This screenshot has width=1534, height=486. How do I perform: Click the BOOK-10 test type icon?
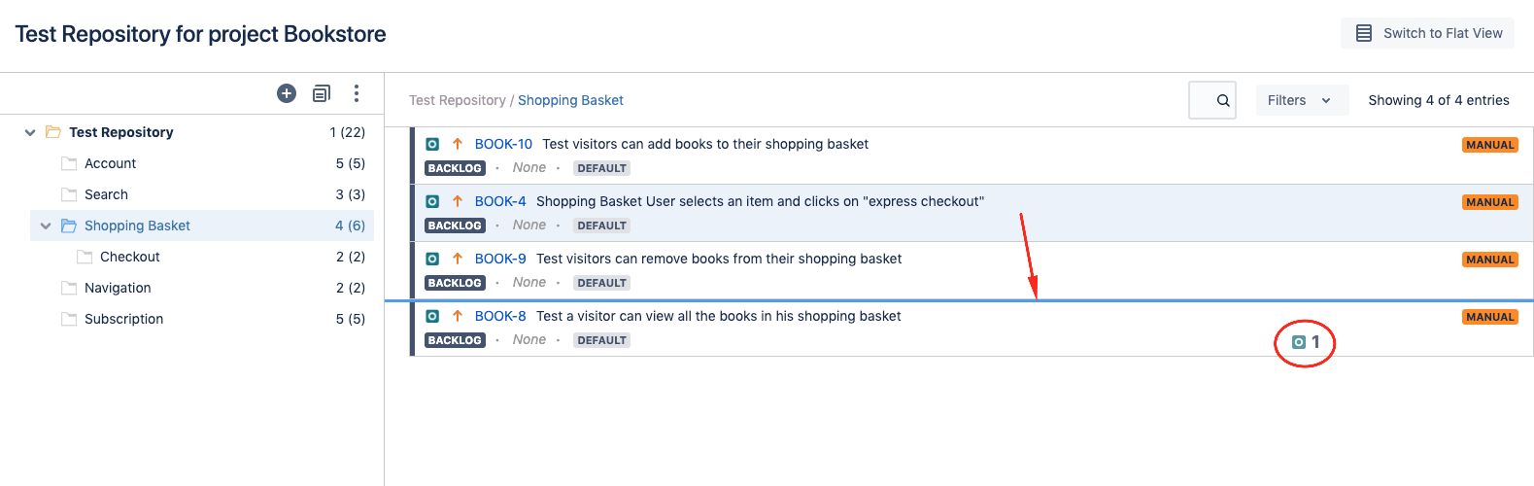(x=432, y=144)
